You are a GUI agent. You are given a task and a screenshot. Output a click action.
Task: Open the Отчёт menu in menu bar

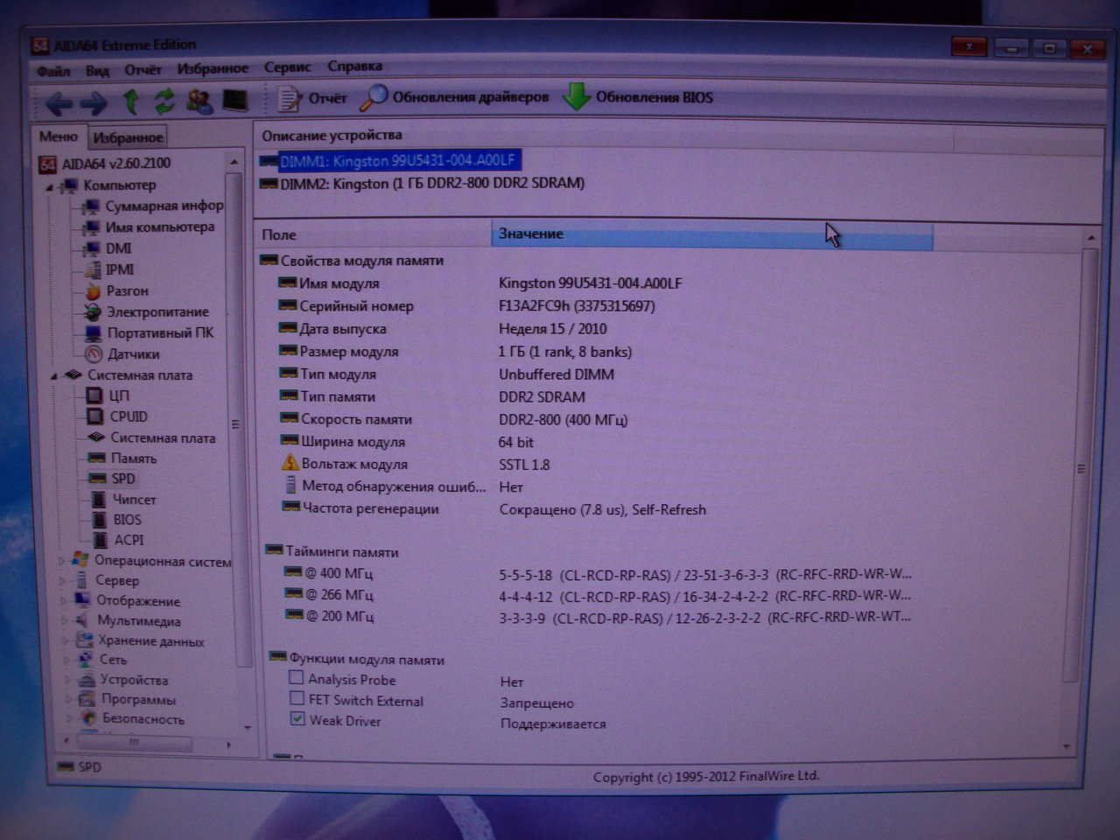(143, 69)
